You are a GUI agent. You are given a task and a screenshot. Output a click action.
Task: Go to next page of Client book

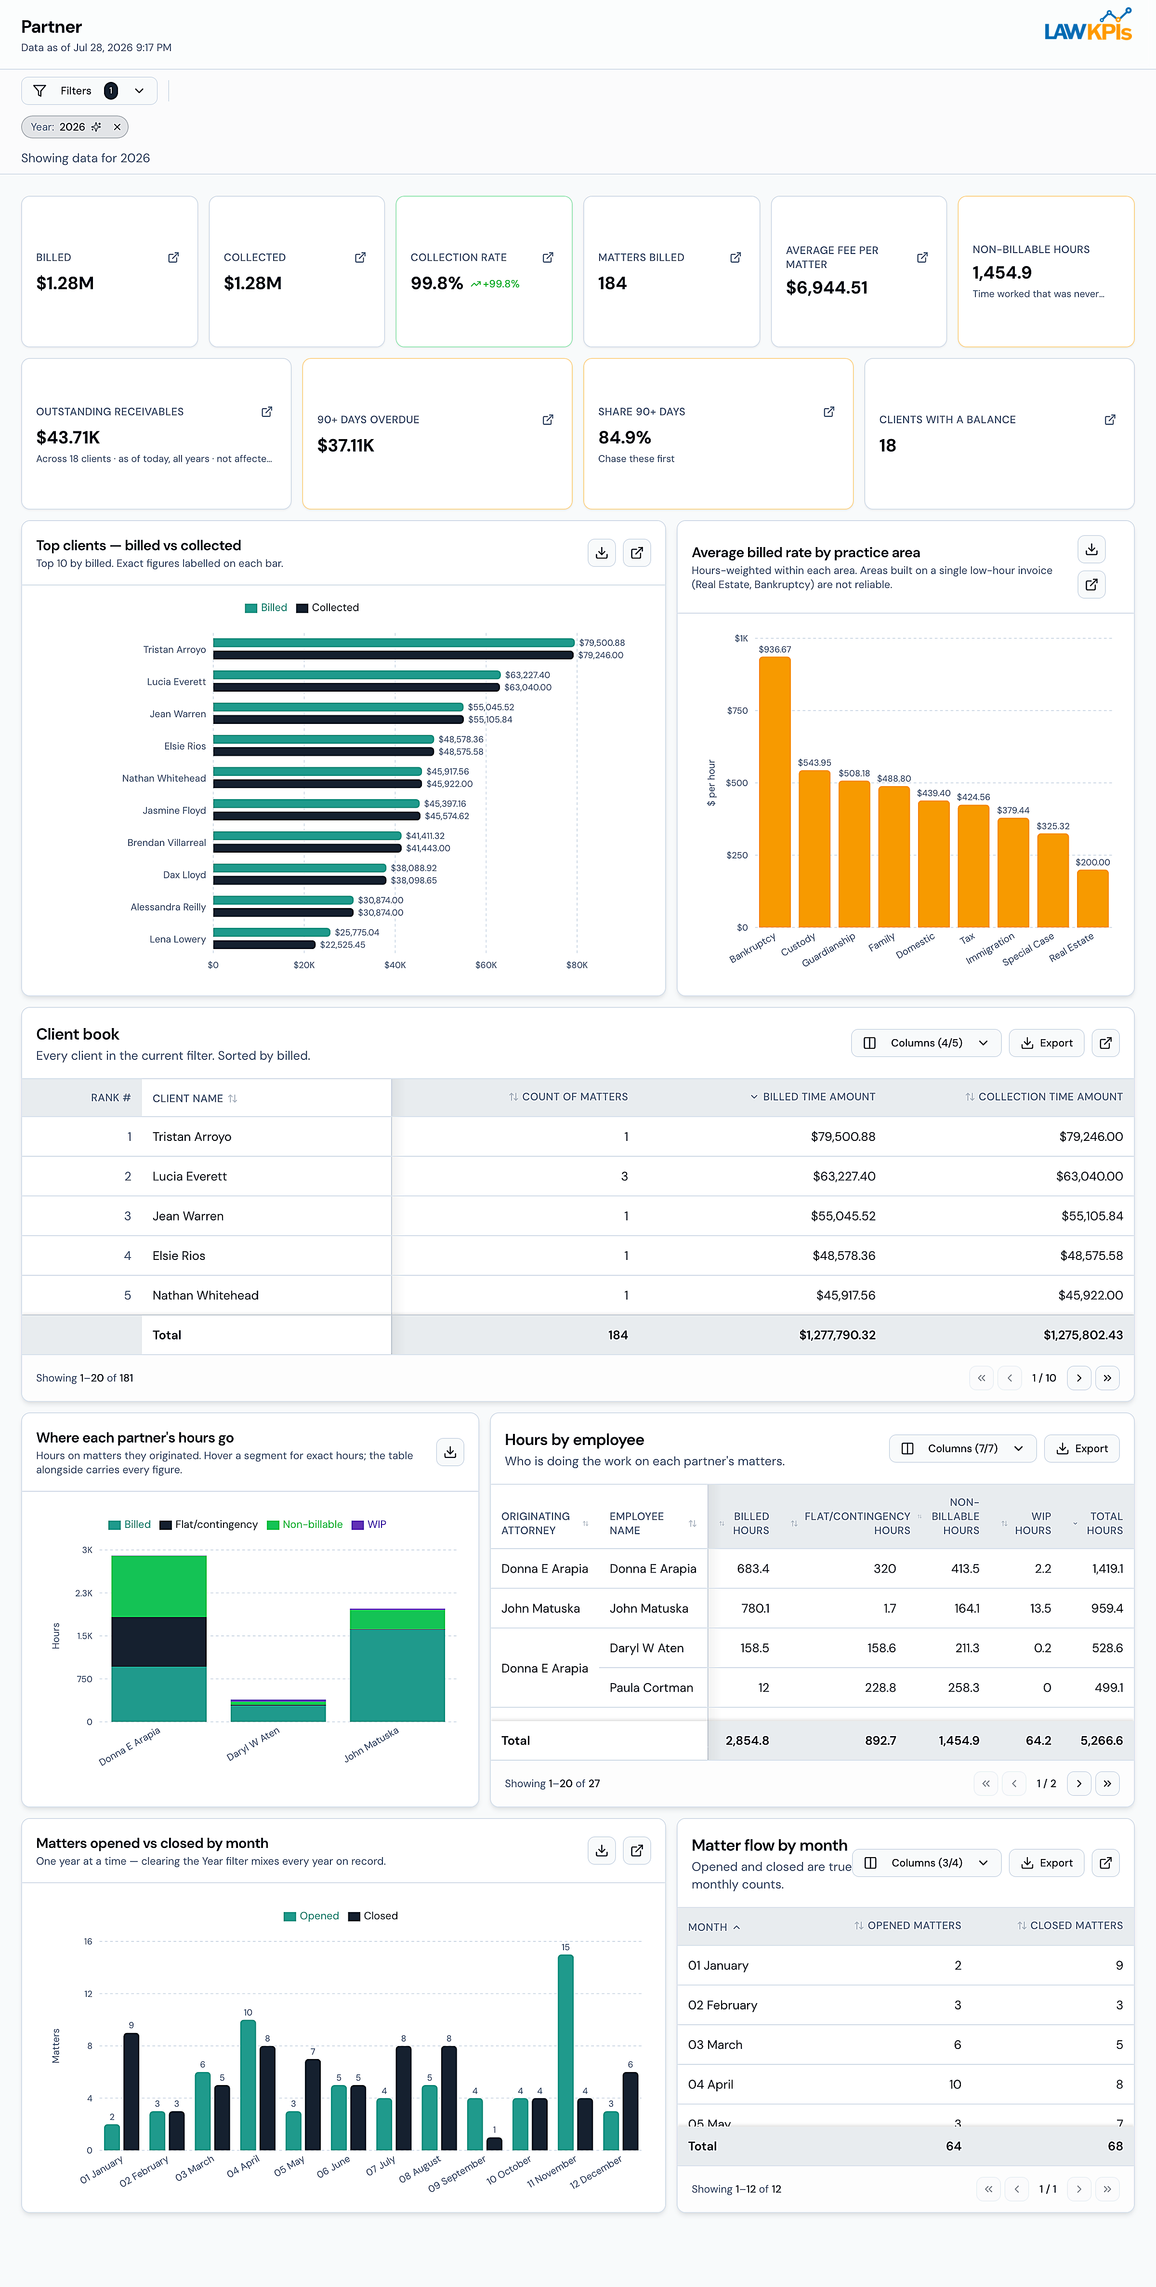click(1079, 1379)
